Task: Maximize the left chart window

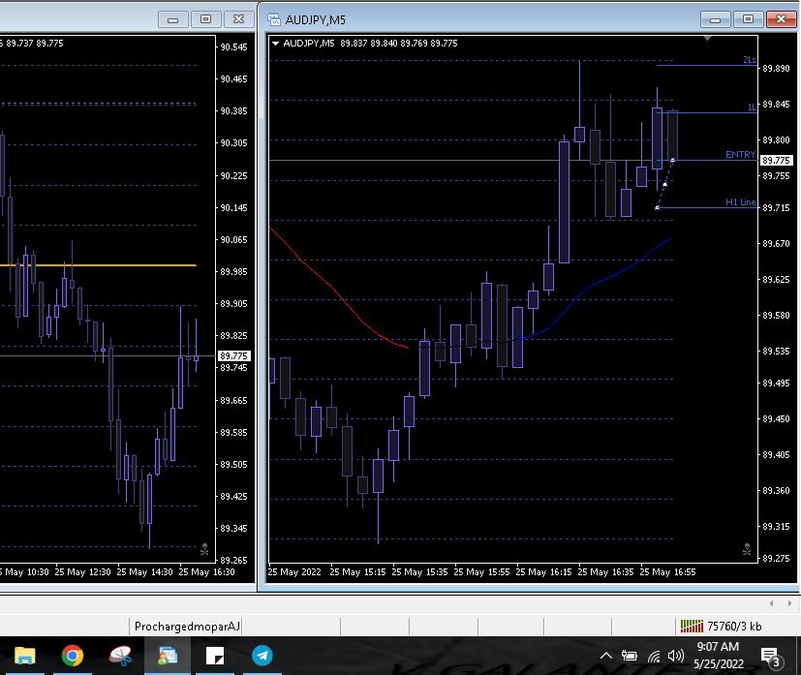Action: pos(205,19)
